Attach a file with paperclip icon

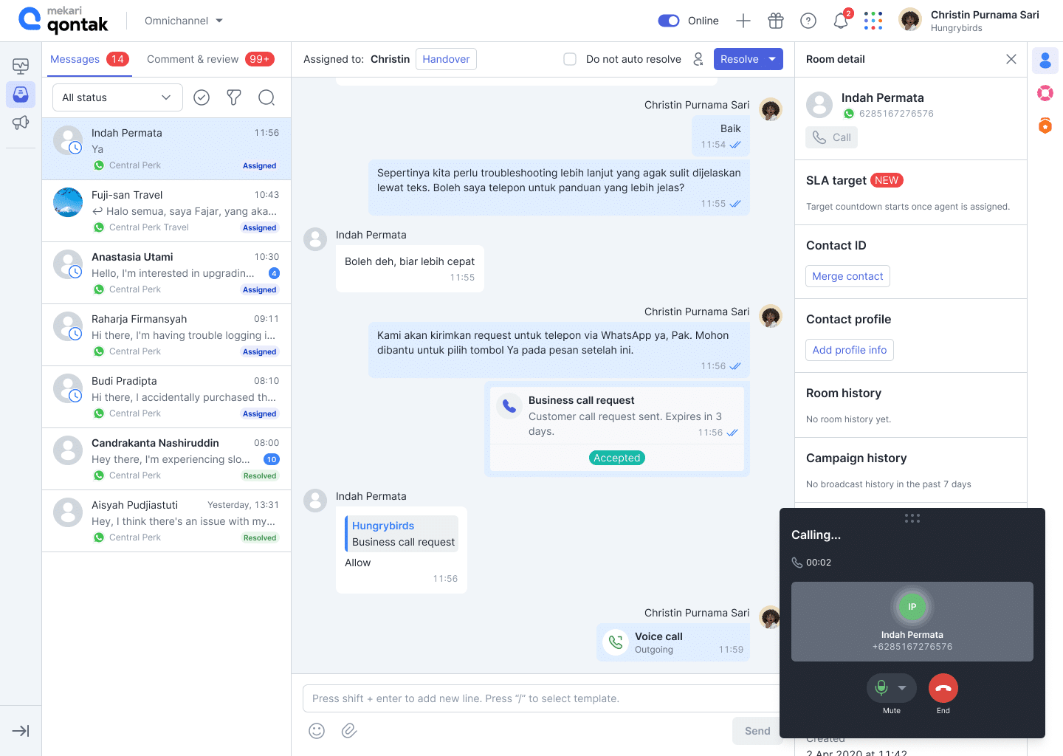click(x=349, y=731)
